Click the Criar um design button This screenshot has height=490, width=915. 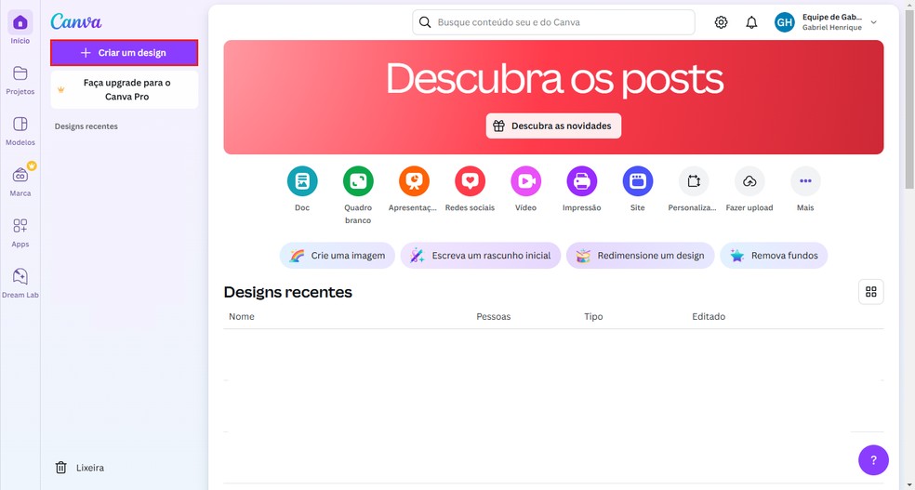click(125, 52)
